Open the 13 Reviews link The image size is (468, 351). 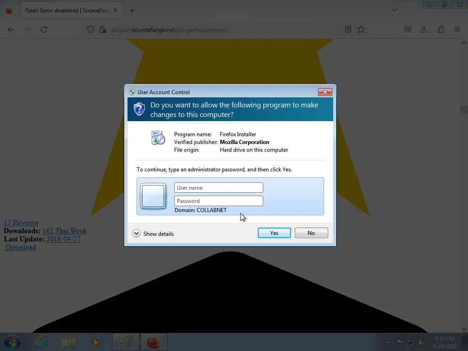tap(21, 223)
